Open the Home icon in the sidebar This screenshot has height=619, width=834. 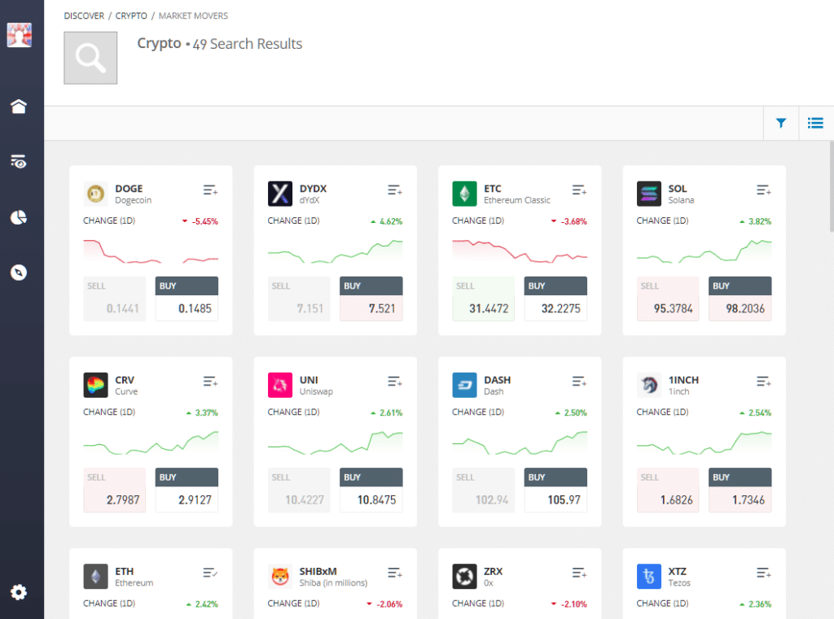(x=19, y=107)
